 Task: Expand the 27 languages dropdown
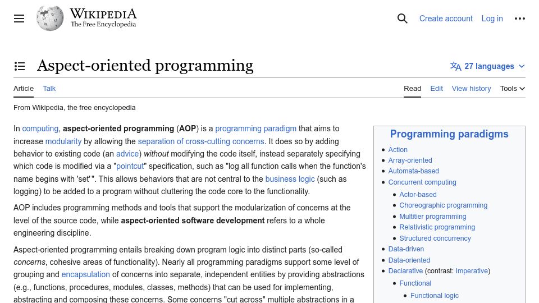(487, 66)
